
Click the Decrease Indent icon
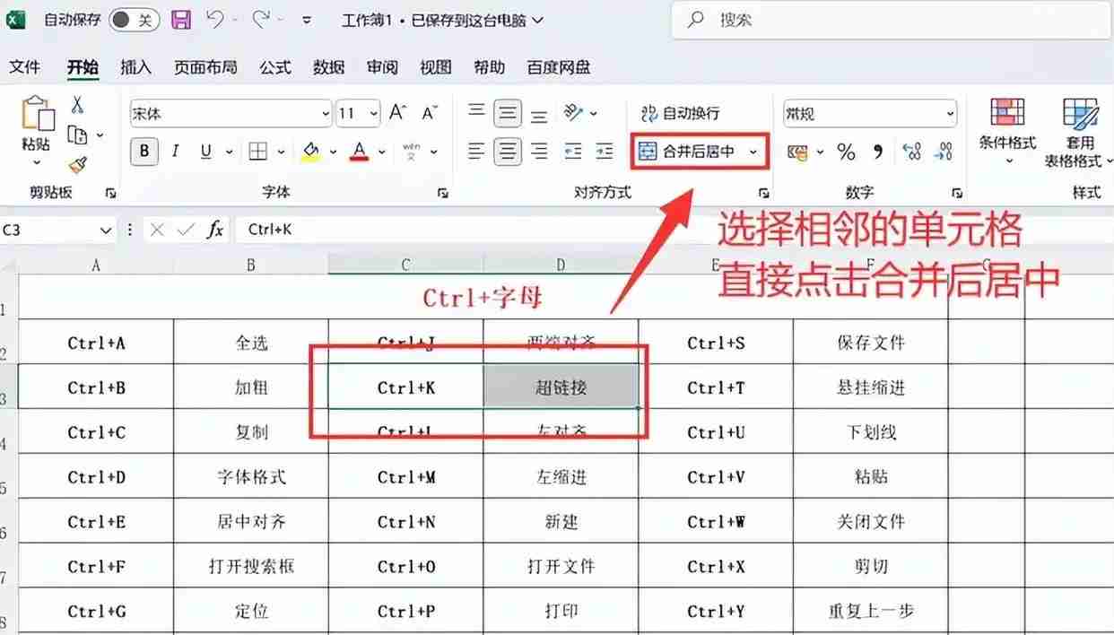click(x=573, y=152)
